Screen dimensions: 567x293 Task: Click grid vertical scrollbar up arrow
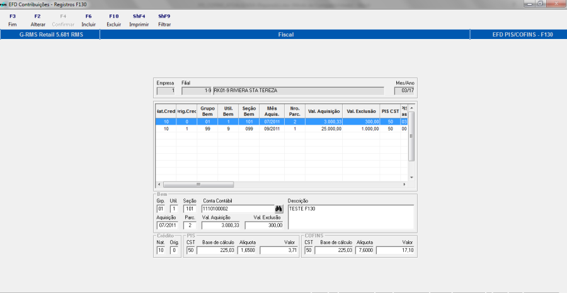coord(411,108)
